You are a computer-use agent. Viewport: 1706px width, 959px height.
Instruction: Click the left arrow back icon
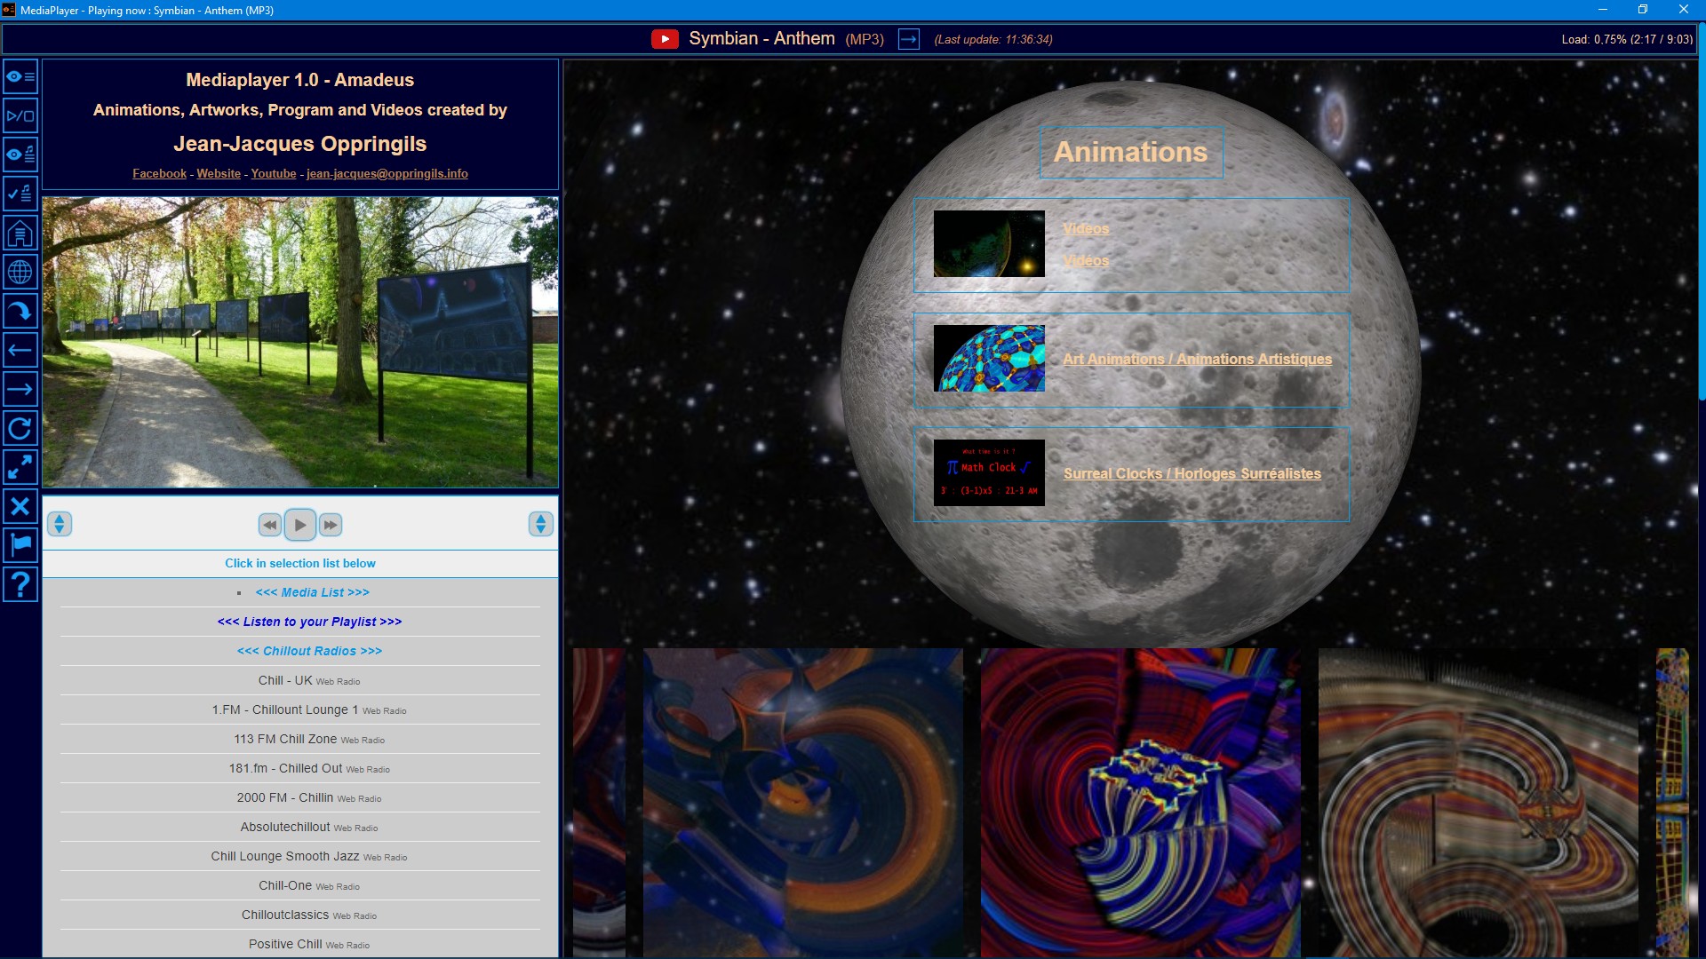[20, 351]
